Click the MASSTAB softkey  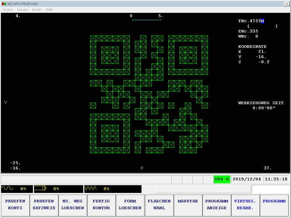click(188, 205)
